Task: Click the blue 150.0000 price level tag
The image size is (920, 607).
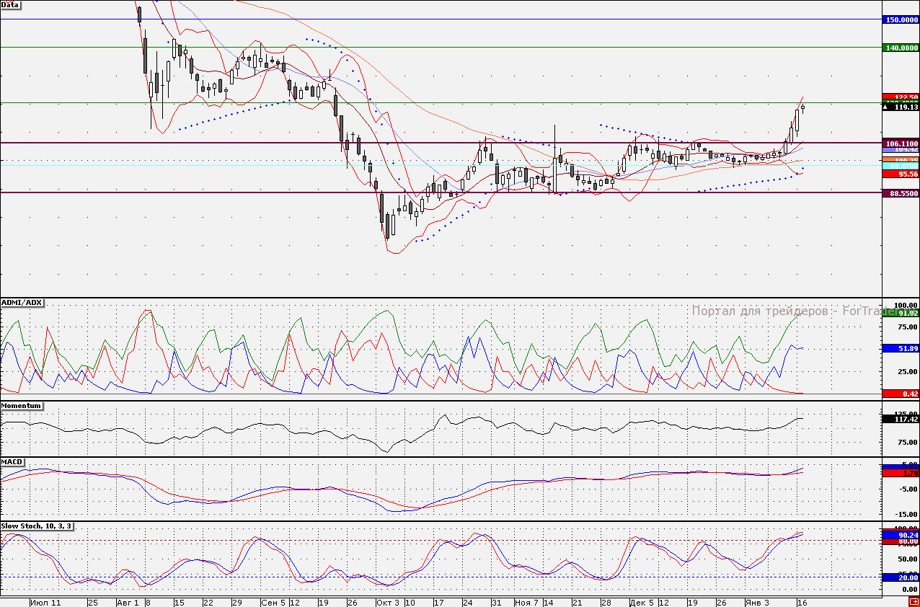Action: click(x=901, y=20)
